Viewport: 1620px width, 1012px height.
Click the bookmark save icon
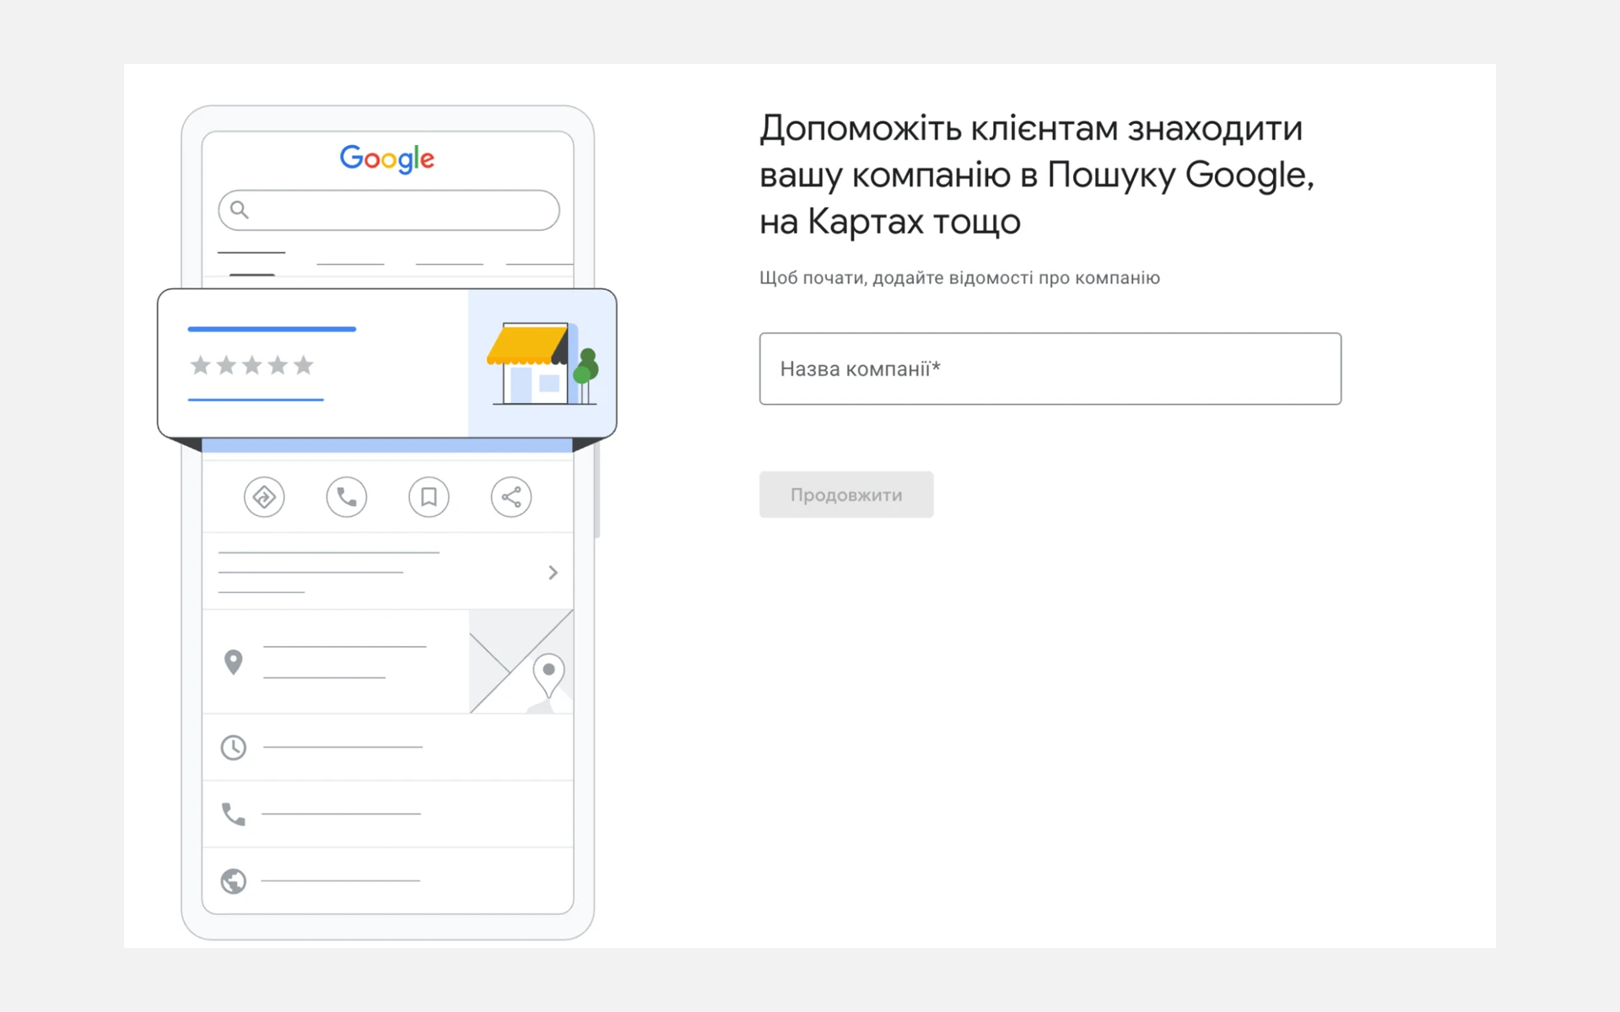tap(429, 497)
